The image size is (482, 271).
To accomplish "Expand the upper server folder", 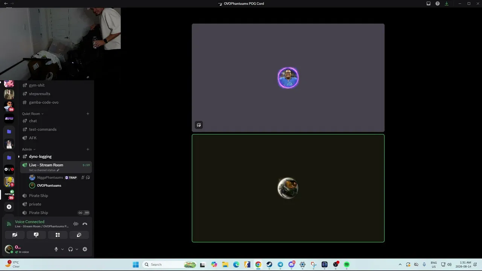I will click(9, 131).
